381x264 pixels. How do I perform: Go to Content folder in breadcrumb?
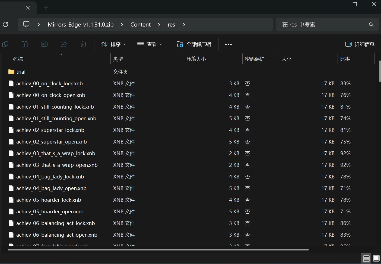[x=140, y=25]
